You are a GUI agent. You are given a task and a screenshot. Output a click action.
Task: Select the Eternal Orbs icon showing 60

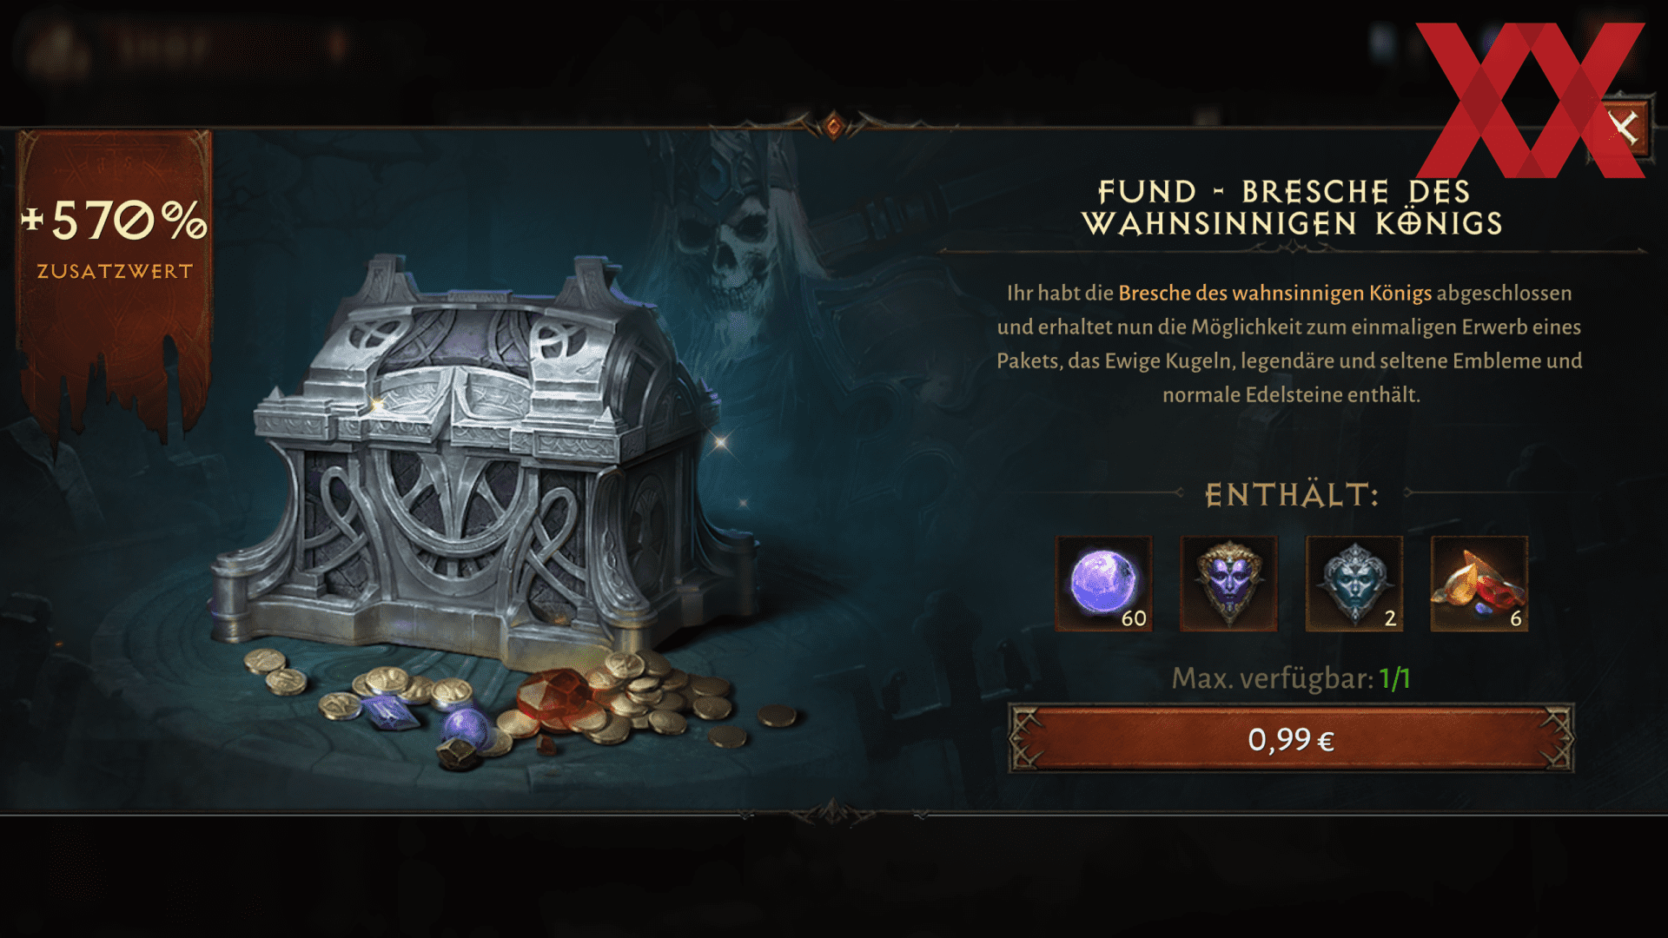point(1103,584)
